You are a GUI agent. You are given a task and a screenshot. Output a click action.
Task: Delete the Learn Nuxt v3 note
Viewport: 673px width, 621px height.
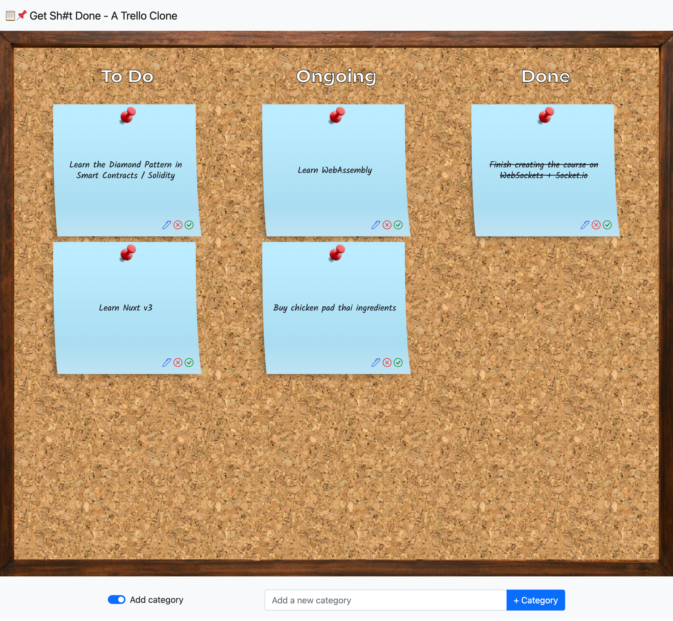coord(178,362)
